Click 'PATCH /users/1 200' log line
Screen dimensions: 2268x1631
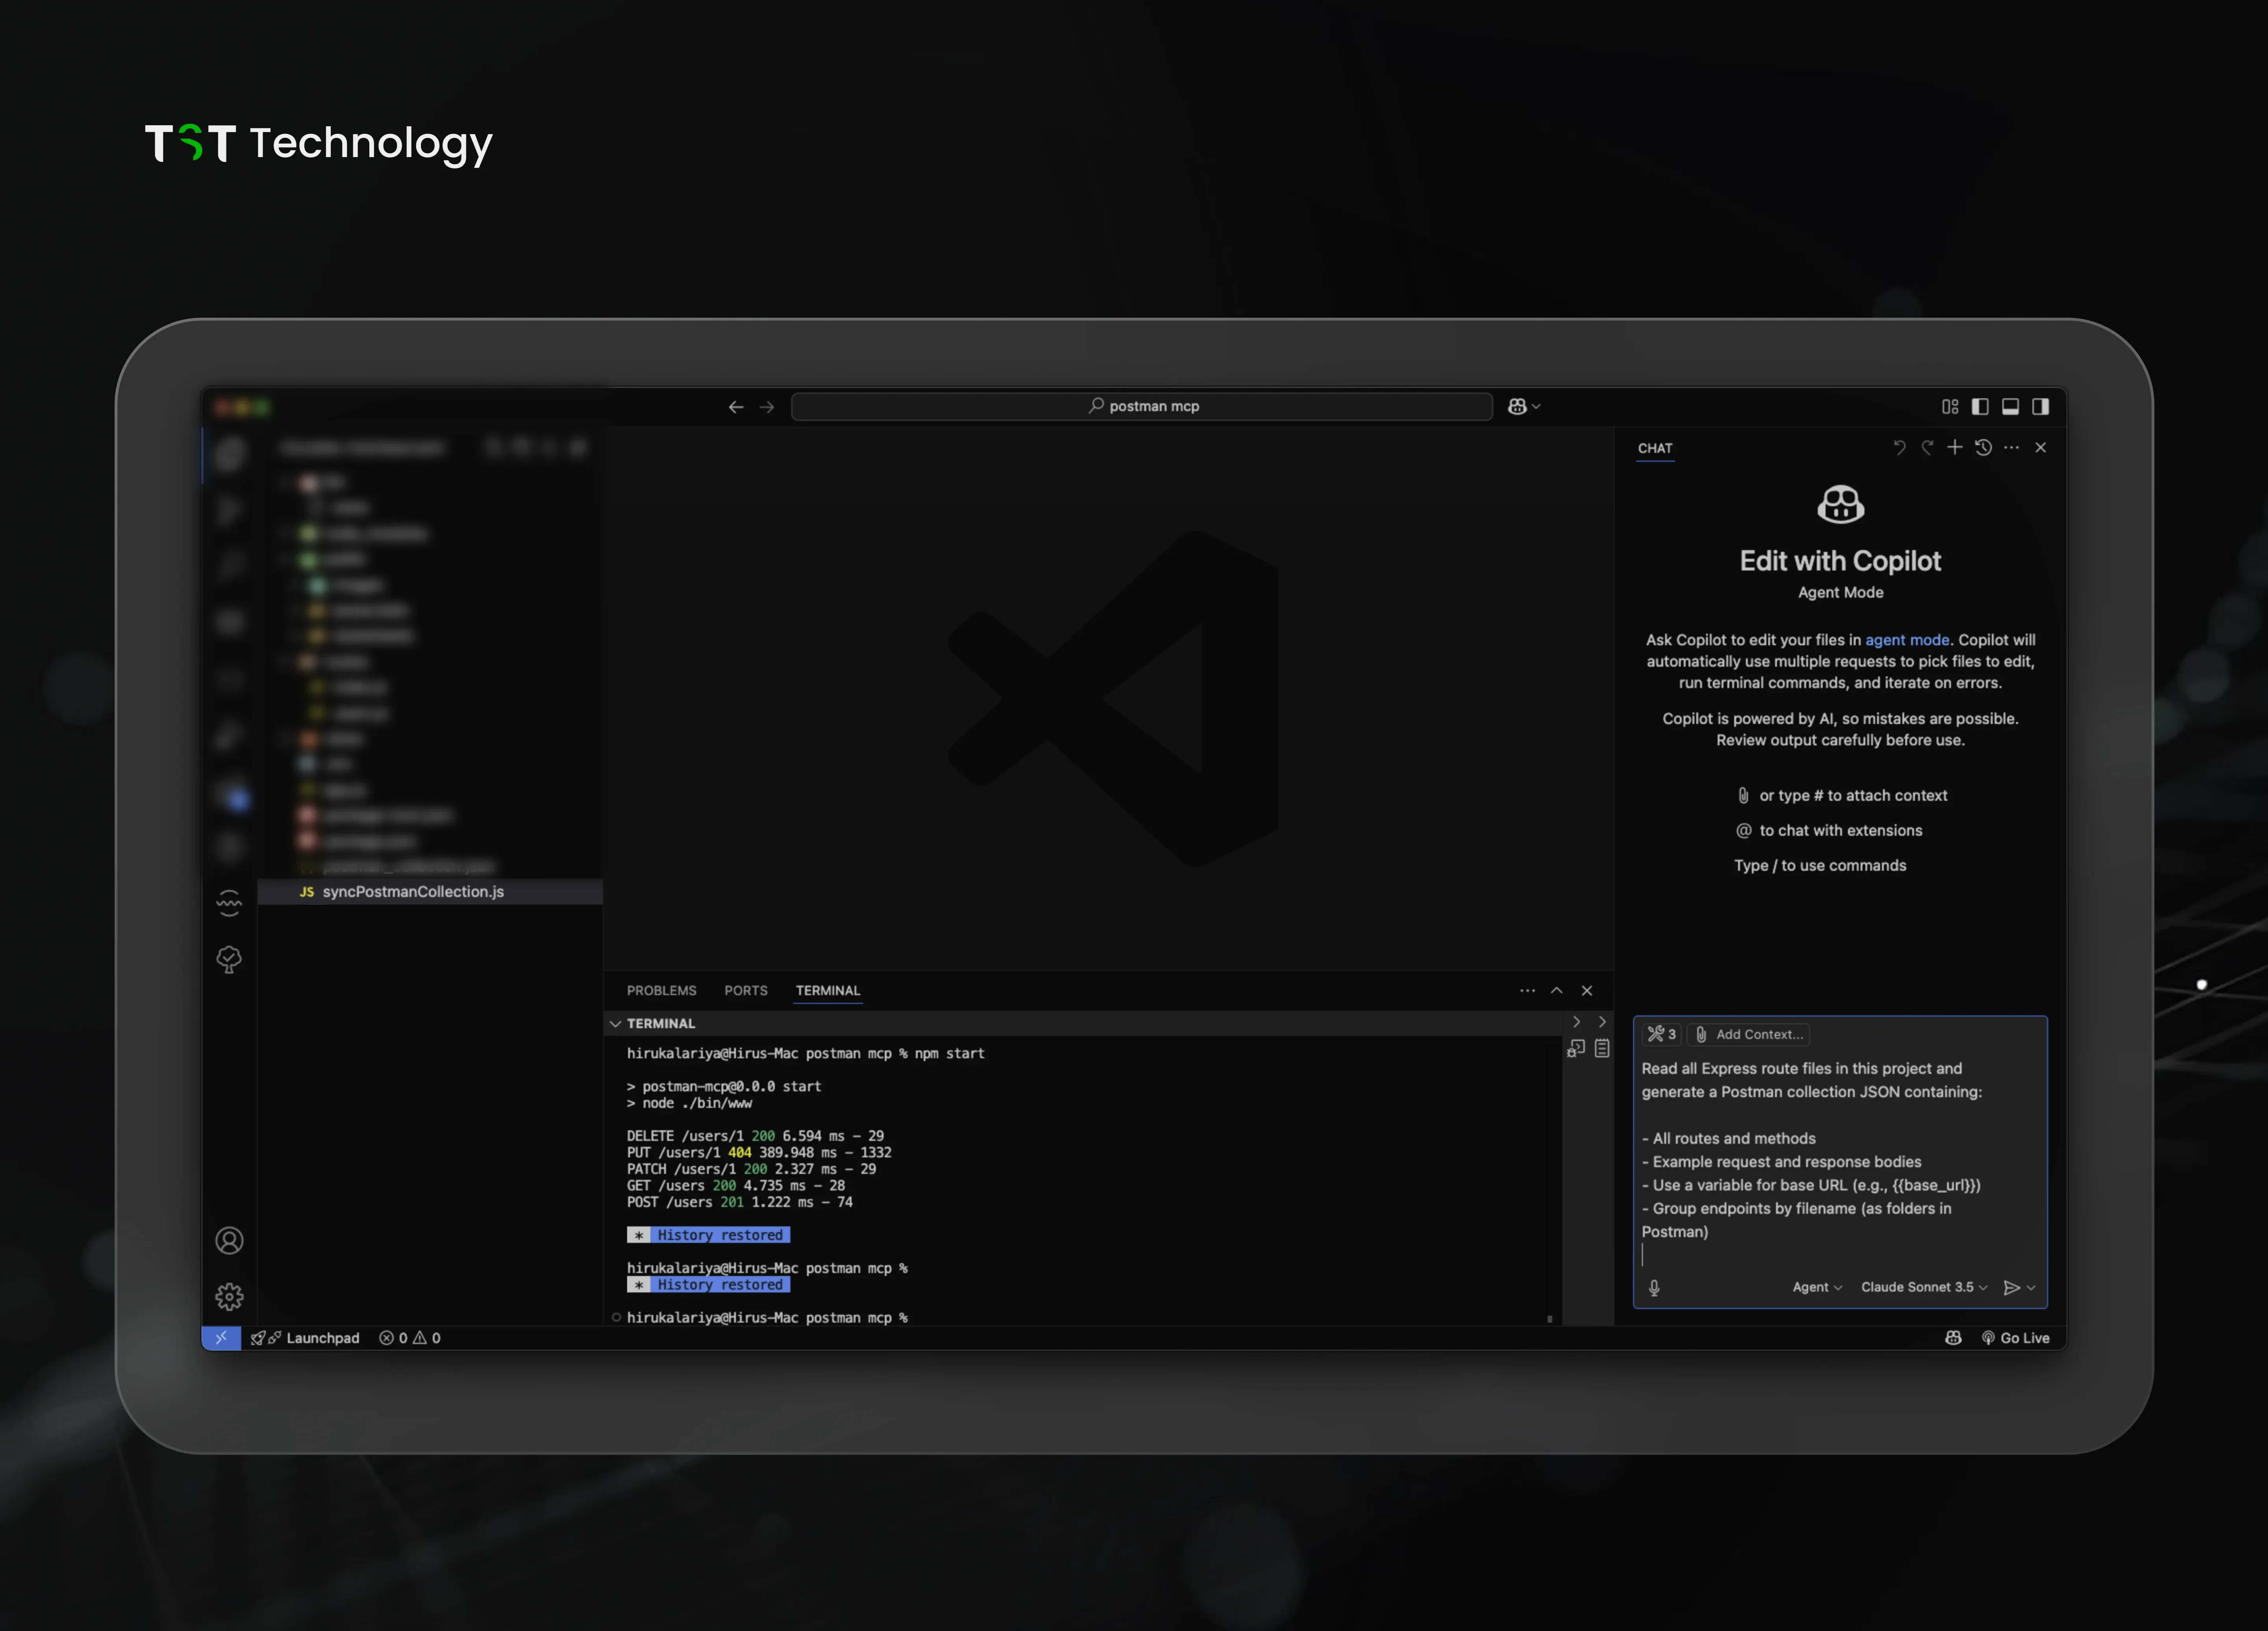[x=751, y=1169]
